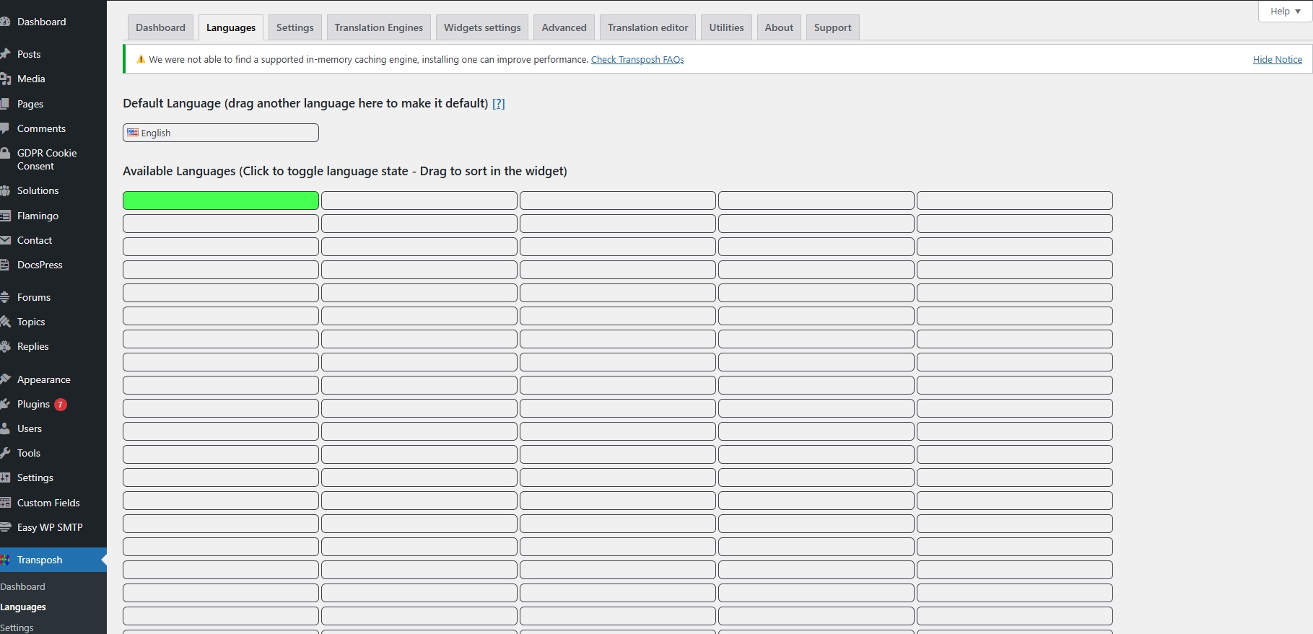This screenshot has height=634, width=1313.
Task: Click the Plugins update count badge
Action: pyautogui.click(x=61, y=405)
